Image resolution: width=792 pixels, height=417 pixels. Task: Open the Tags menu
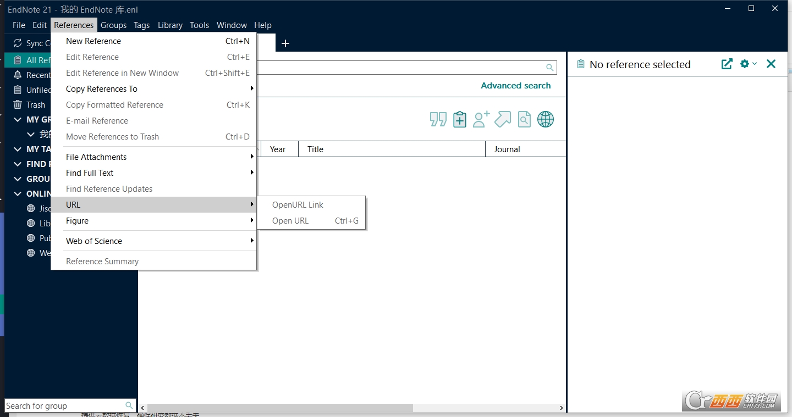tap(141, 25)
